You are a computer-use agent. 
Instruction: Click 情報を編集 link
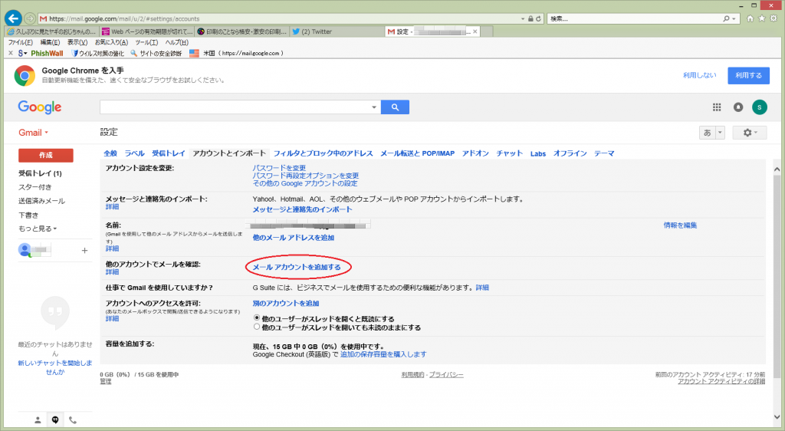tap(680, 225)
